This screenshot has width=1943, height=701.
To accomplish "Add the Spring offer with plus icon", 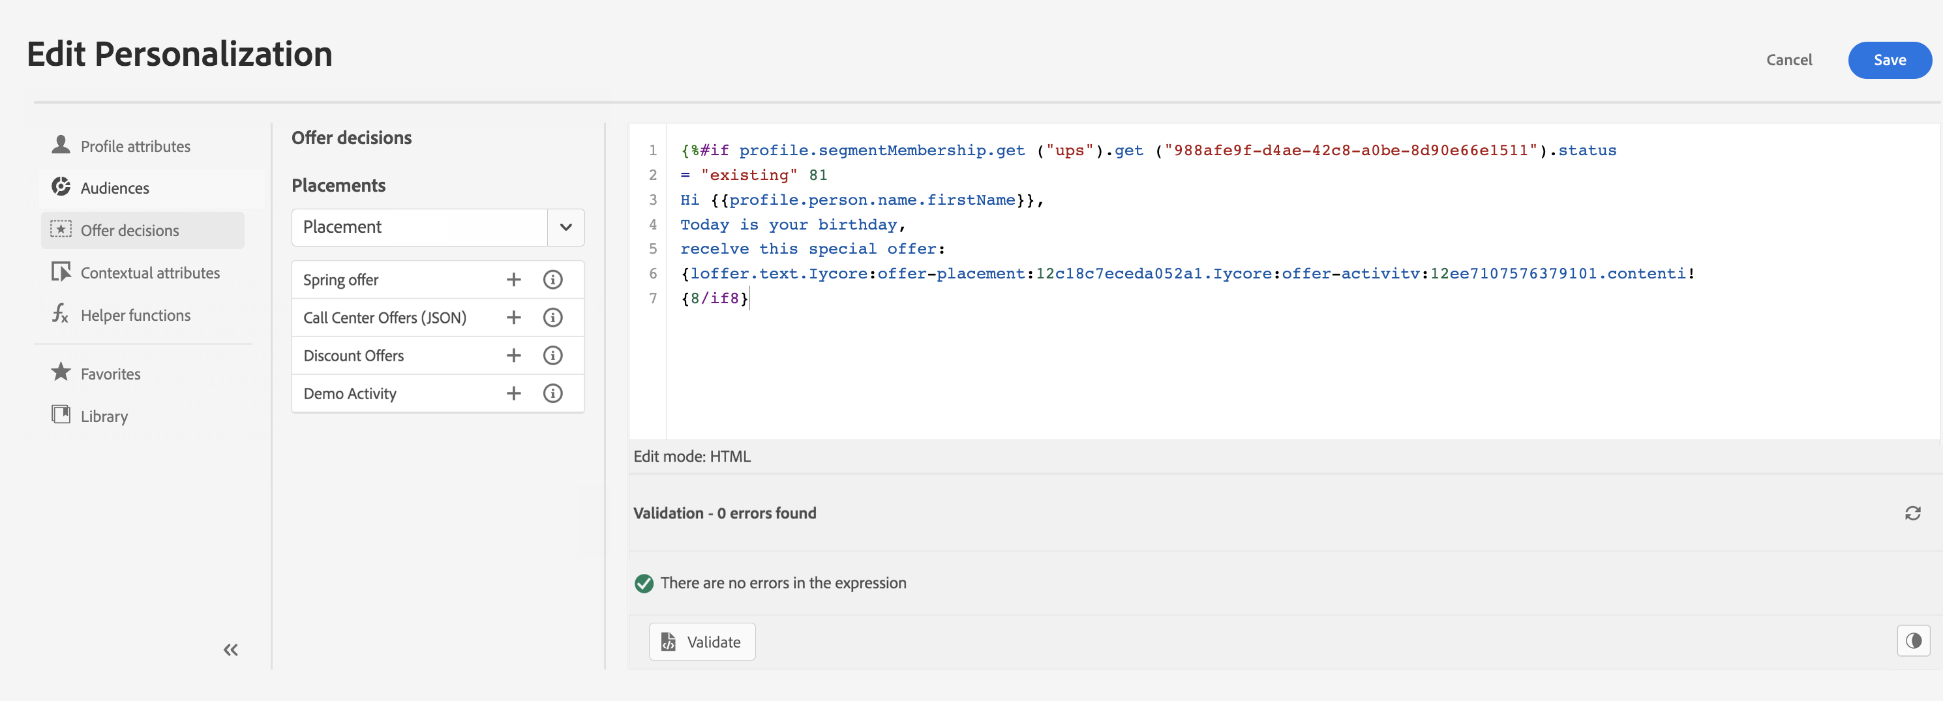I will tap(514, 280).
